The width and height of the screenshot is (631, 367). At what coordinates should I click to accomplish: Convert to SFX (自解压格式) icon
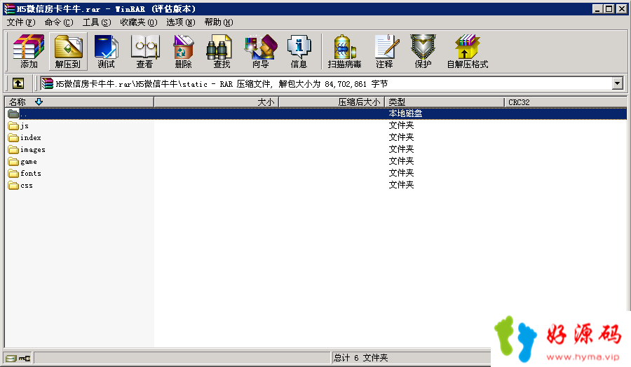tap(467, 51)
